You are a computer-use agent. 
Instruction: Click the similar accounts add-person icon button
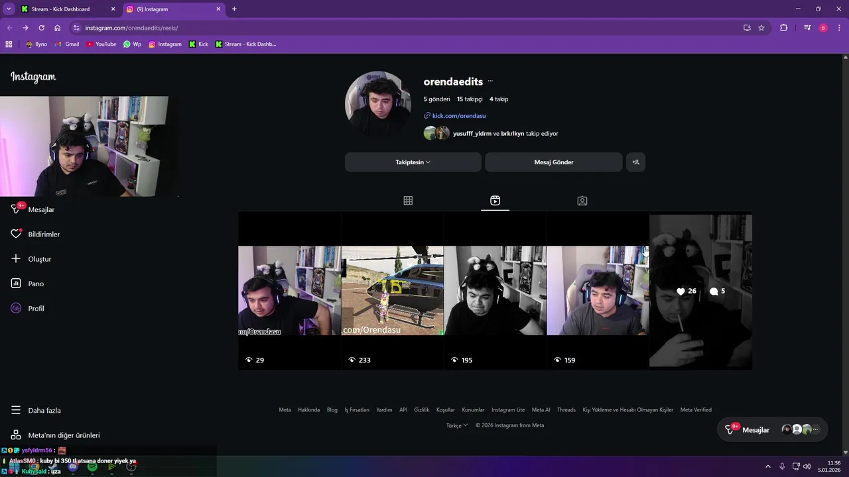pos(635,162)
